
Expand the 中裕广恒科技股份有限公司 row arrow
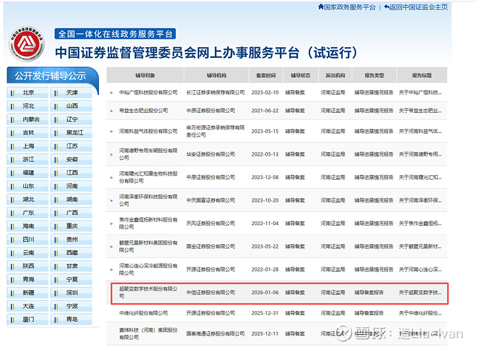(x=111, y=93)
